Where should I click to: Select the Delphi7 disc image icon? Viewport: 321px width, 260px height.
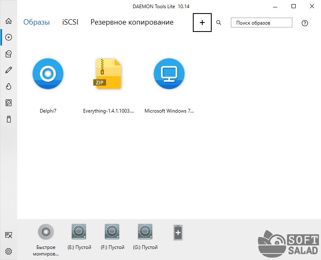[x=48, y=74]
